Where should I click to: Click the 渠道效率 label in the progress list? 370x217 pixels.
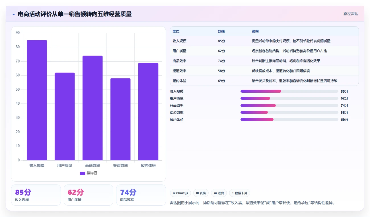point(177,112)
